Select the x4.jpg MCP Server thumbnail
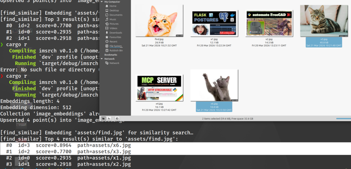Image resolution: width=351 pixels, height=169 pixels. (x=159, y=88)
